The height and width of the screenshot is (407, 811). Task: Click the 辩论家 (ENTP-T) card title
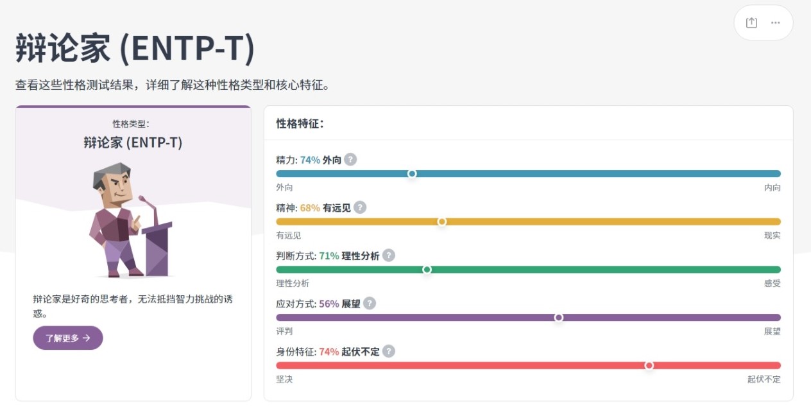[133, 143]
